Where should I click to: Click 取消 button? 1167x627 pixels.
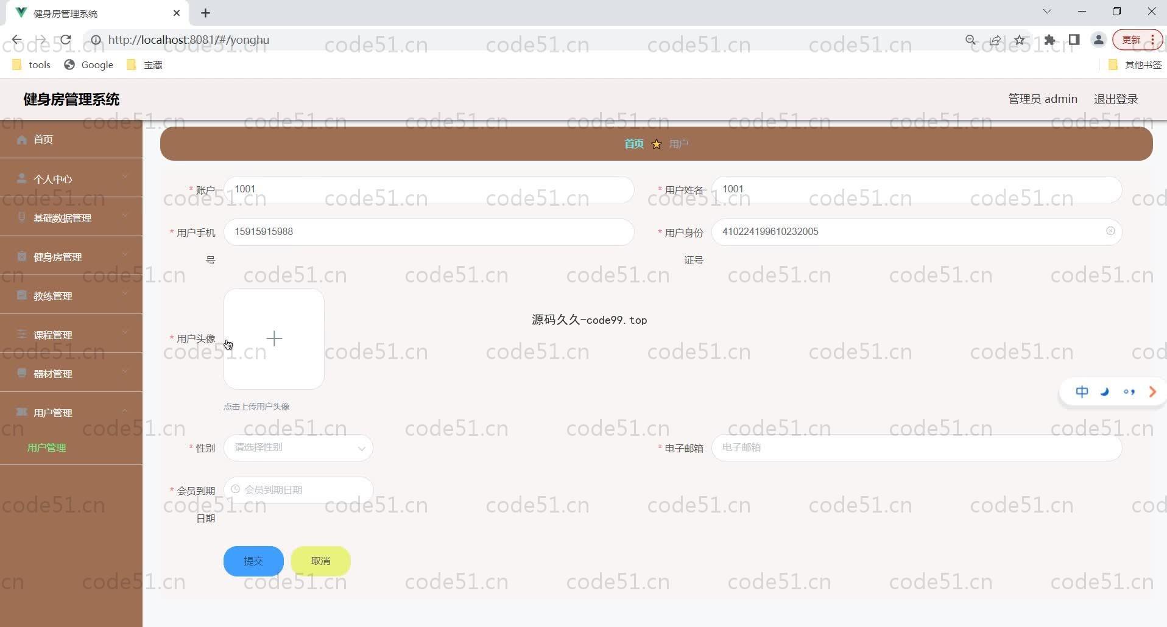coord(320,561)
